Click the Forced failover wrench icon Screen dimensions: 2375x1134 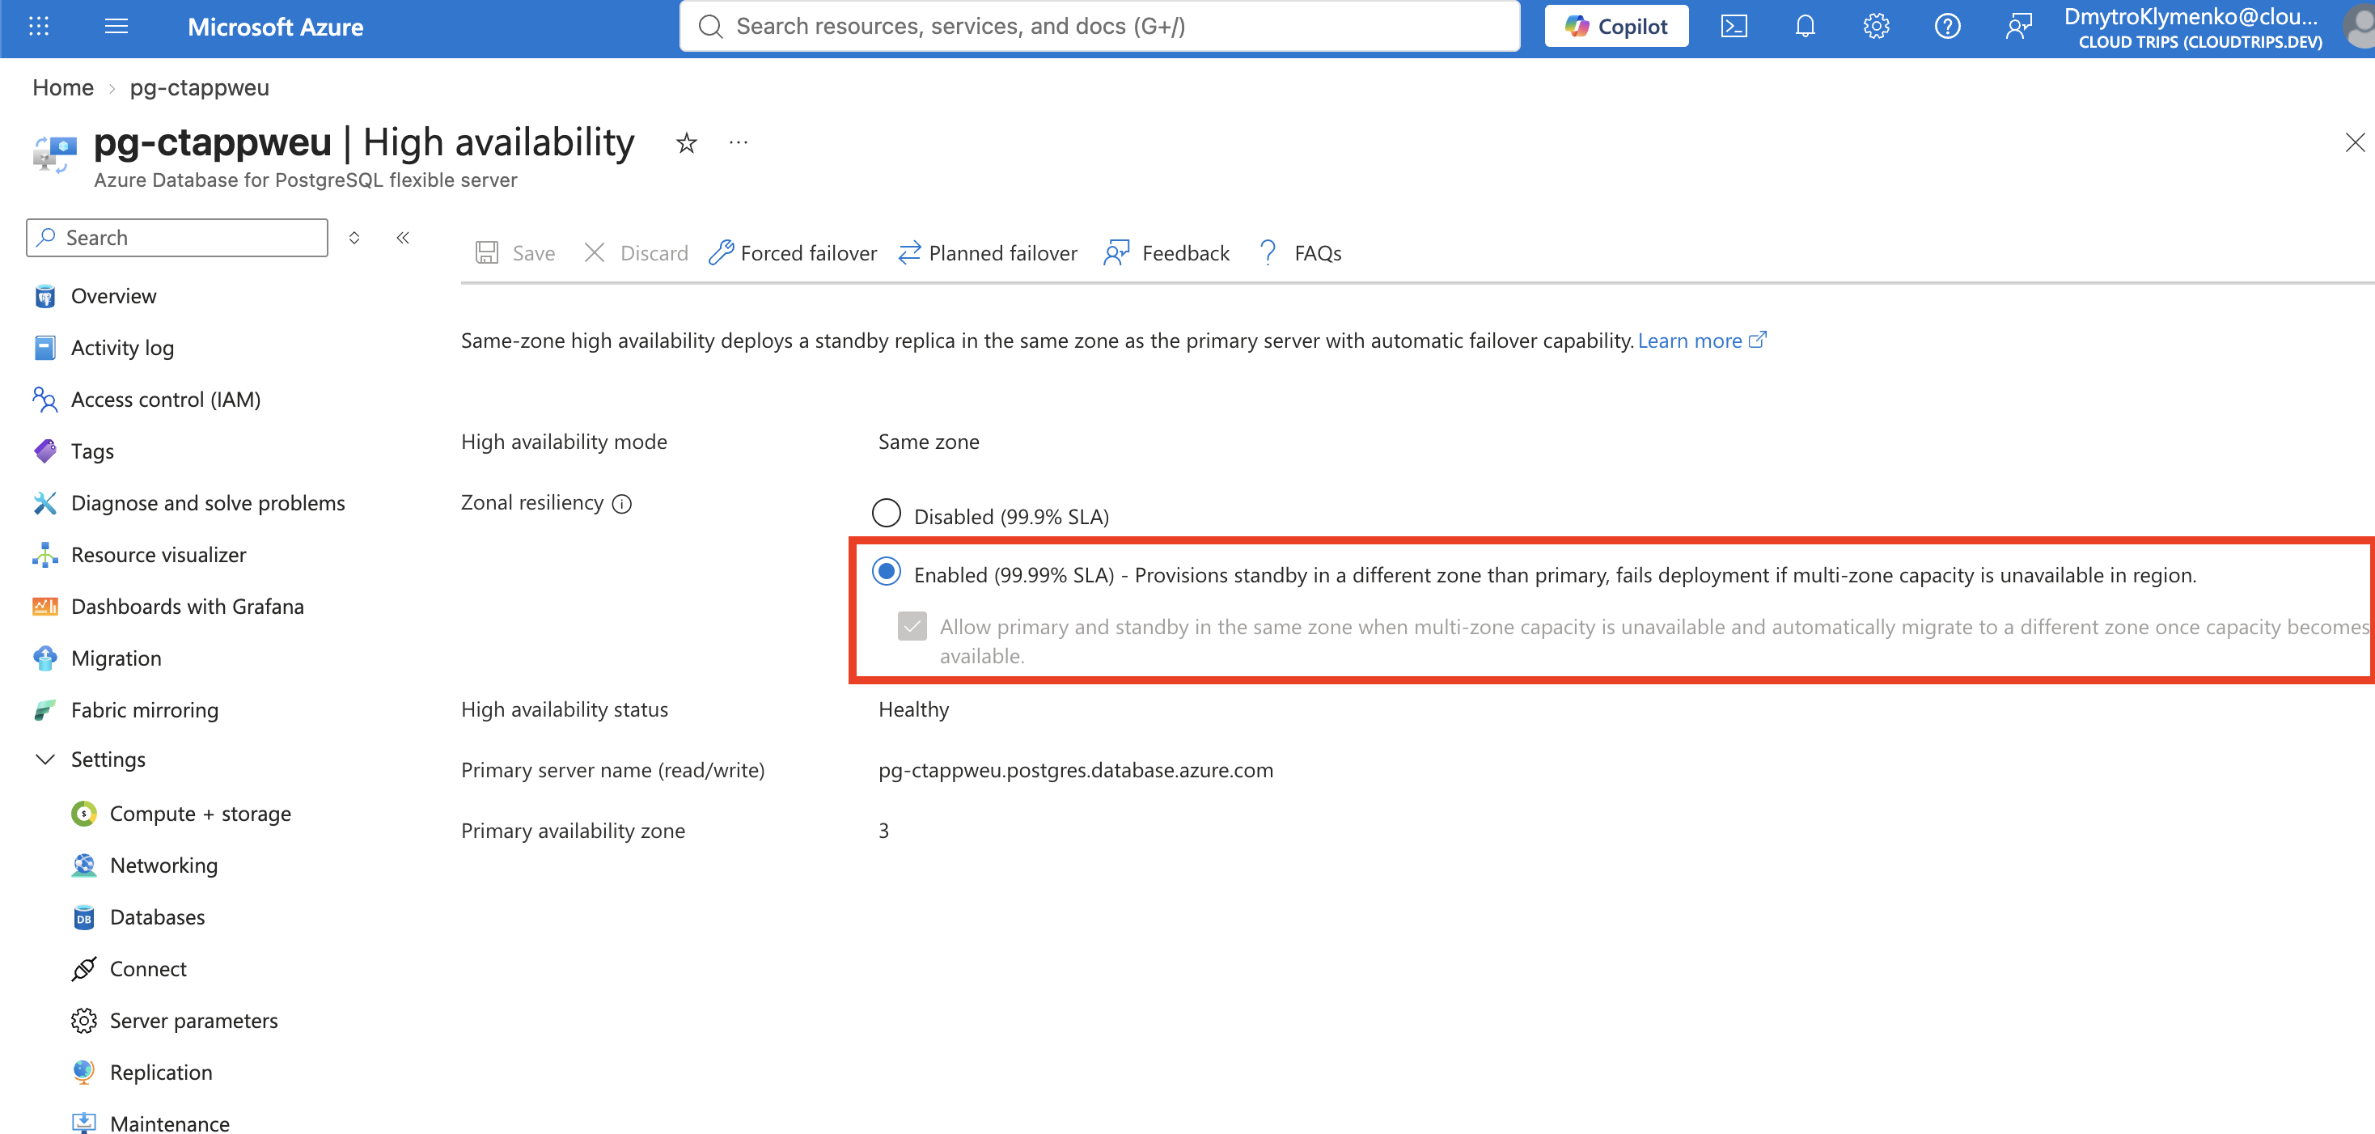click(x=721, y=252)
